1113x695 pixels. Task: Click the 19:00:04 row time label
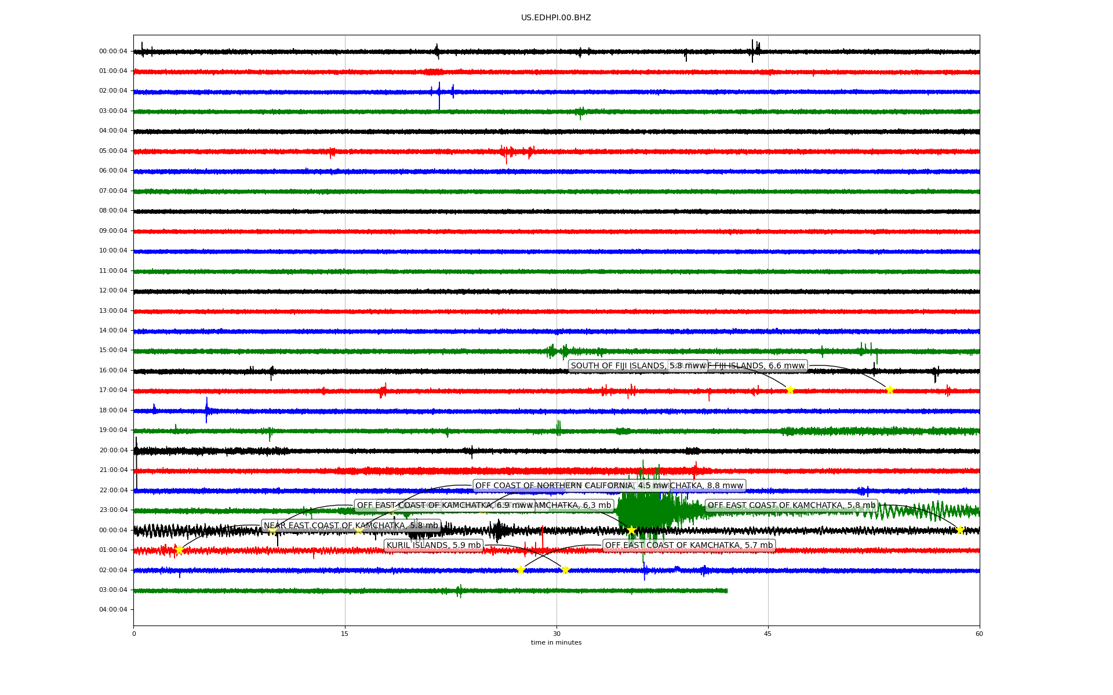coord(113,430)
